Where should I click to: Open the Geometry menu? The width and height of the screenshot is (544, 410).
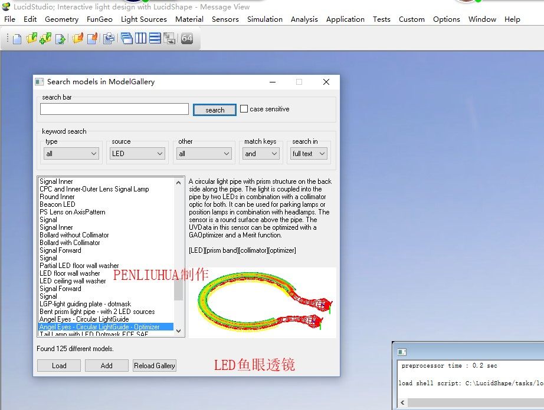61,19
